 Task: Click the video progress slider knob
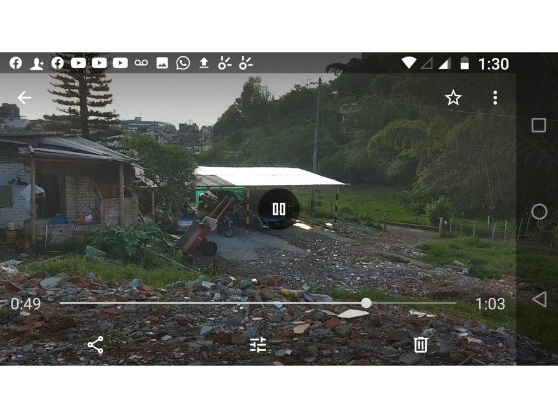(x=366, y=303)
